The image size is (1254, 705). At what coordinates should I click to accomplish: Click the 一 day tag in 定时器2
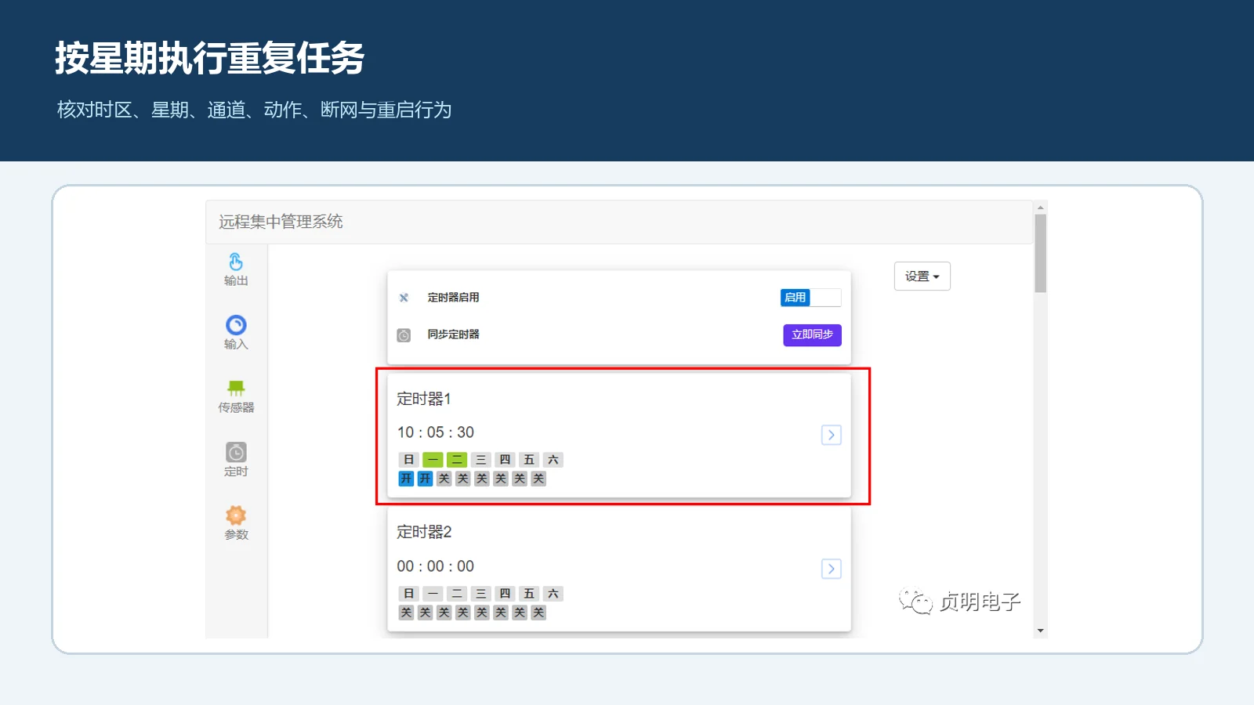[x=433, y=594]
